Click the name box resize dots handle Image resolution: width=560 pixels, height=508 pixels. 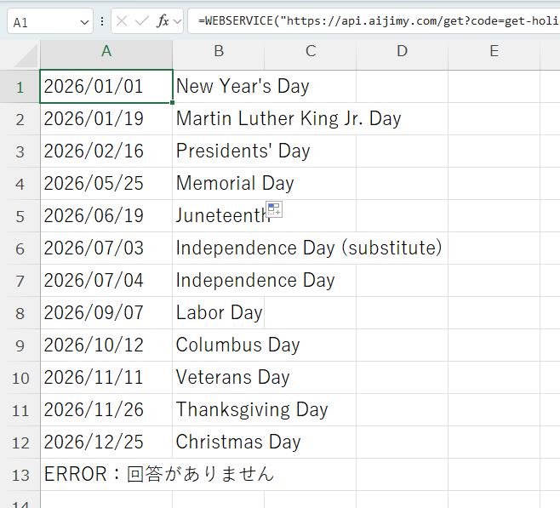102,22
